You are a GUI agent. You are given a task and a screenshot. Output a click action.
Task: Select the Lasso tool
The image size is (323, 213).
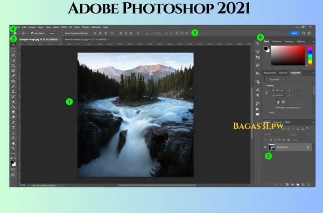[13, 55]
